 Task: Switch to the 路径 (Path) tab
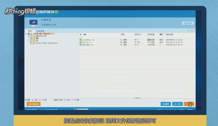pyautogui.click(x=30, y=31)
